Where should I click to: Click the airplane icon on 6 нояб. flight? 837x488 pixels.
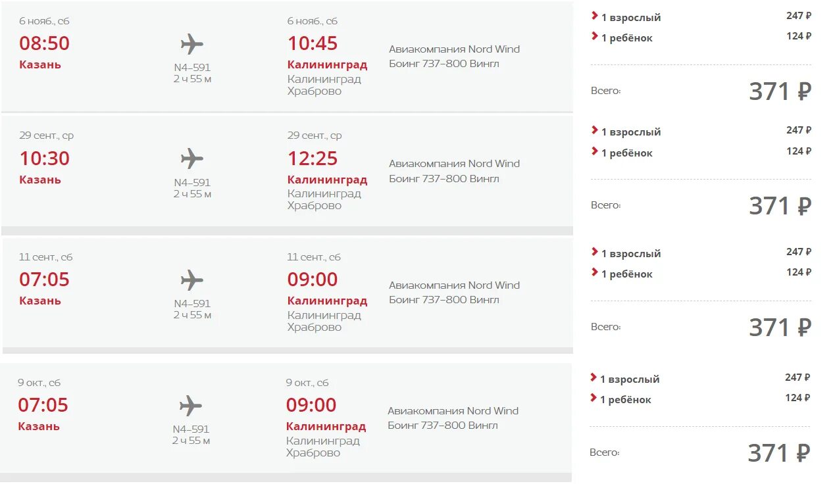192,45
